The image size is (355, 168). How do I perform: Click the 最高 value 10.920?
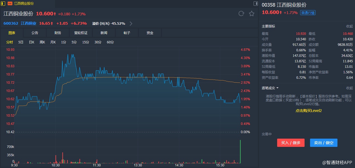point(301,33)
